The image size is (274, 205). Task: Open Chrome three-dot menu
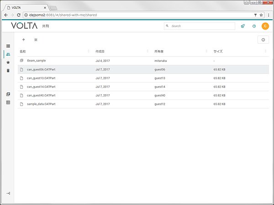point(269,15)
